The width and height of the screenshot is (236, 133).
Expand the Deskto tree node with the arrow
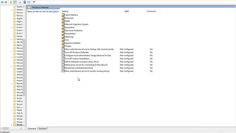pyautogui.click(x=11, y=10)
